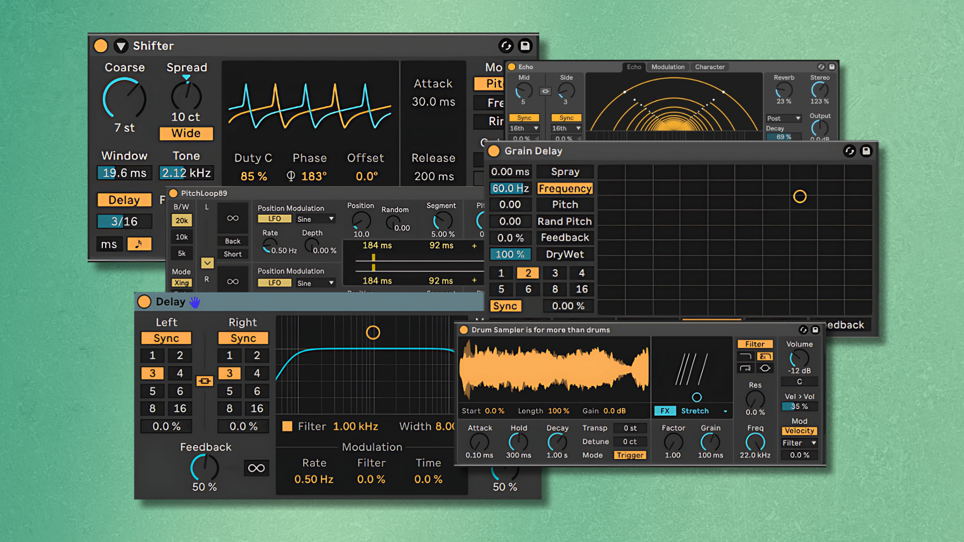Click the channel link icon between Left and Right
The height and width of the screenshot is (542, 964).
(204, 381)
